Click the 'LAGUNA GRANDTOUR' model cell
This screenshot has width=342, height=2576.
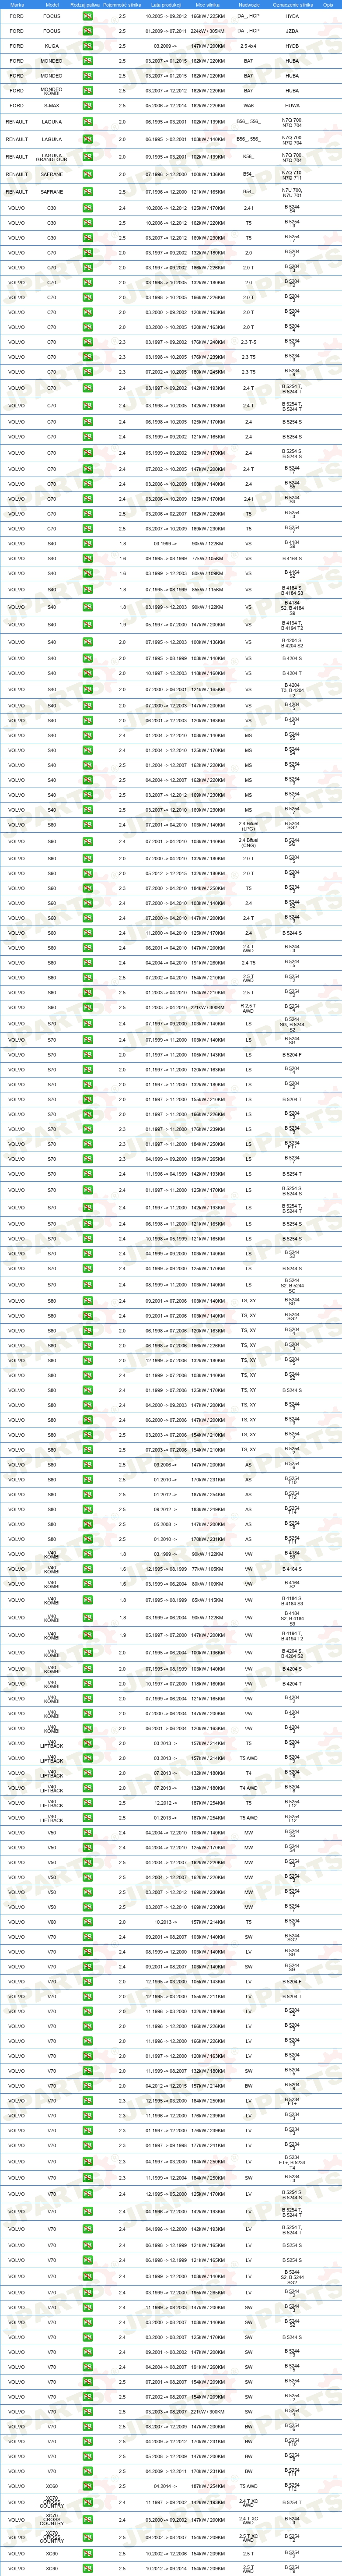(x=52, y=157)
